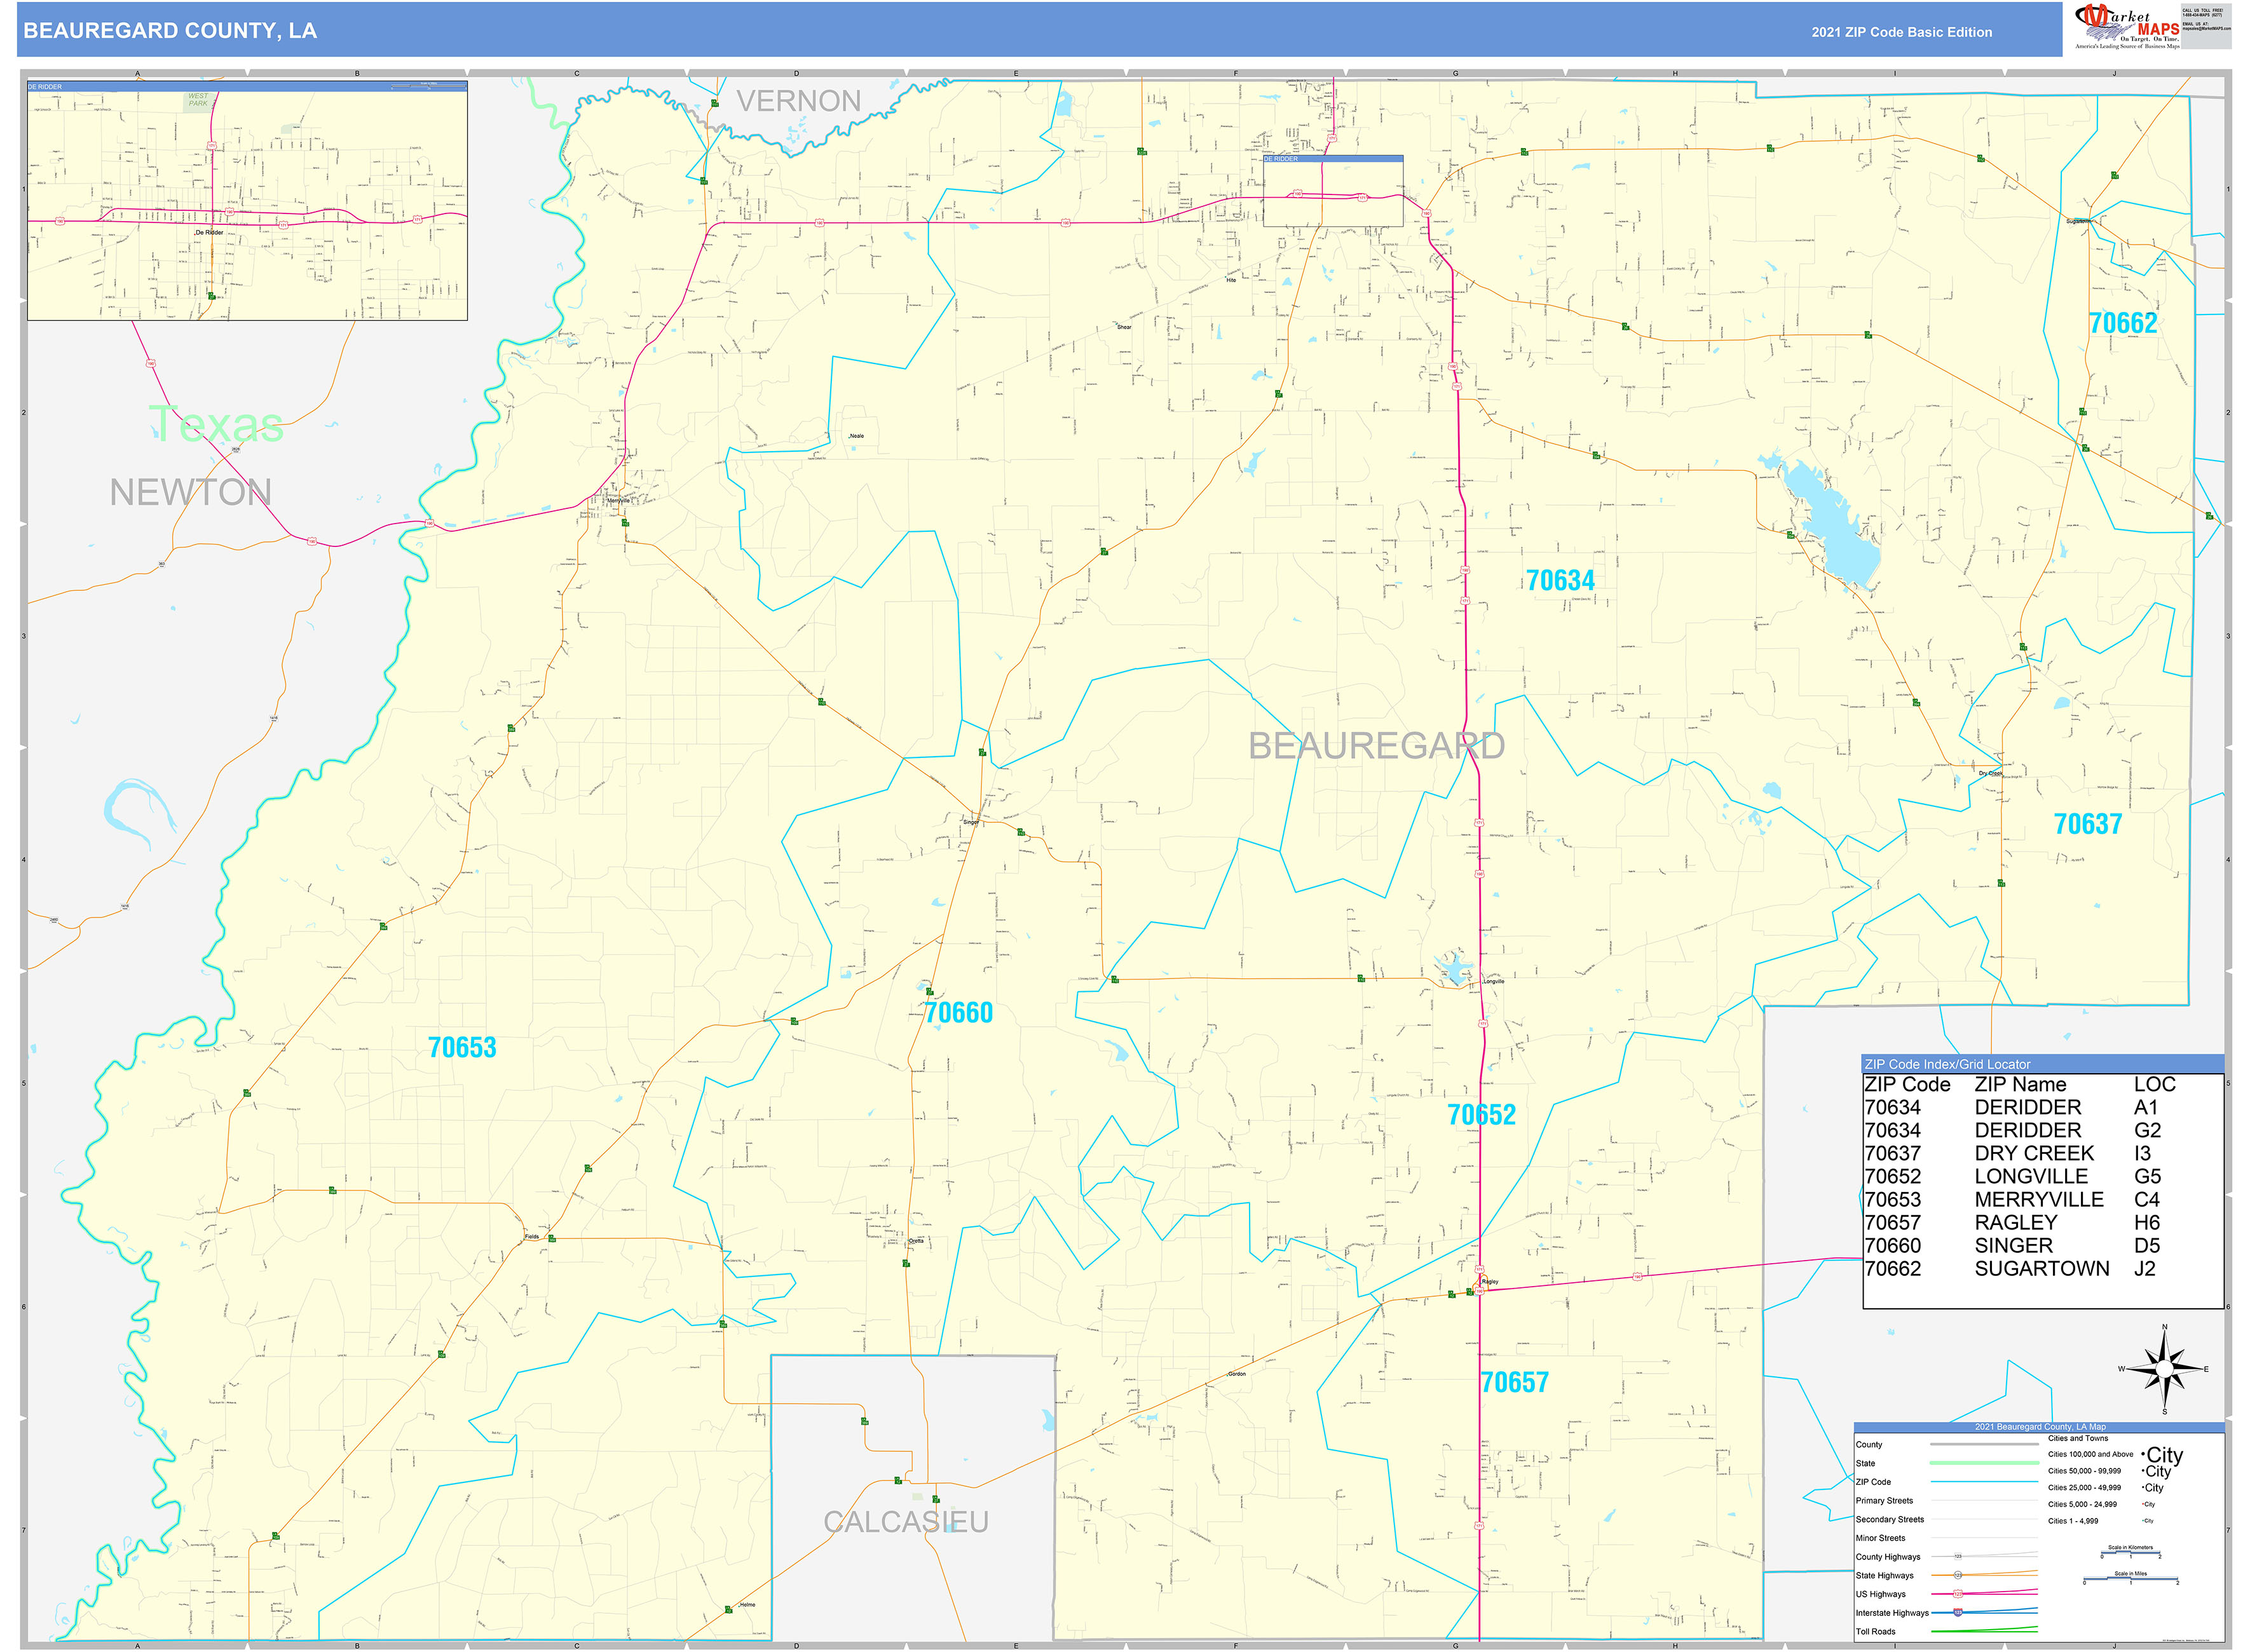Click the blue 70634 label on the map
This screenshot has width=2243, height=1652.
click(x=1560, y=580)
